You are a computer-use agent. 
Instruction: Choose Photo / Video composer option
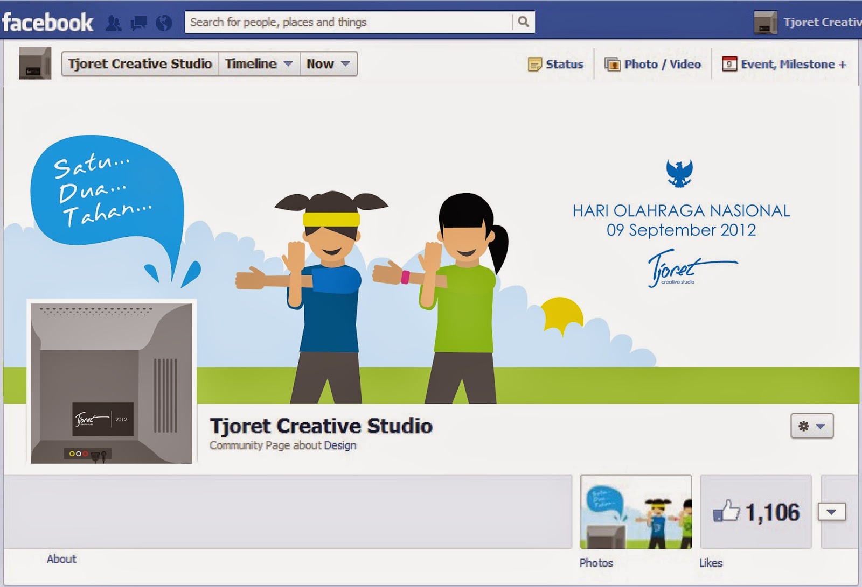click(653, 65)
